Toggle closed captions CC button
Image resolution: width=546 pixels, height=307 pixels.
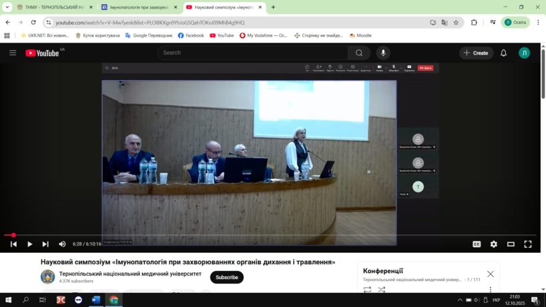[477, 244]
